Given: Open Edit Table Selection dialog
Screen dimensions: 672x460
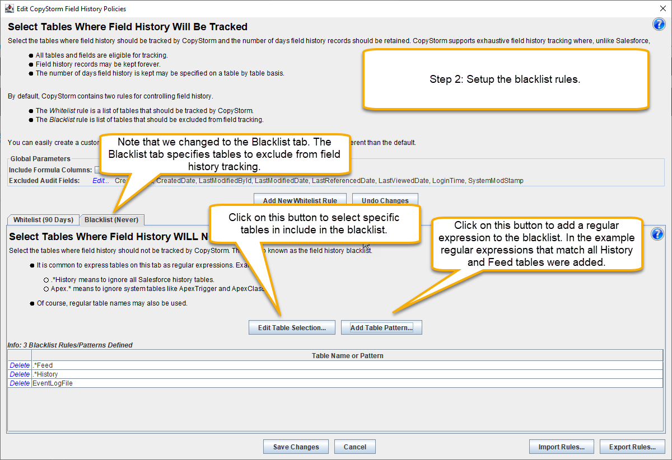Looking at the screenshot, I should [x=292, y=327].
